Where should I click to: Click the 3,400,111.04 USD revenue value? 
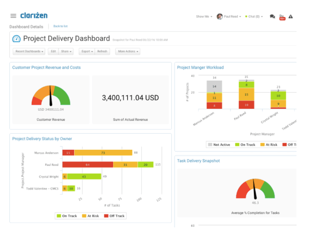pyautogui.click(x=130, y=98)
